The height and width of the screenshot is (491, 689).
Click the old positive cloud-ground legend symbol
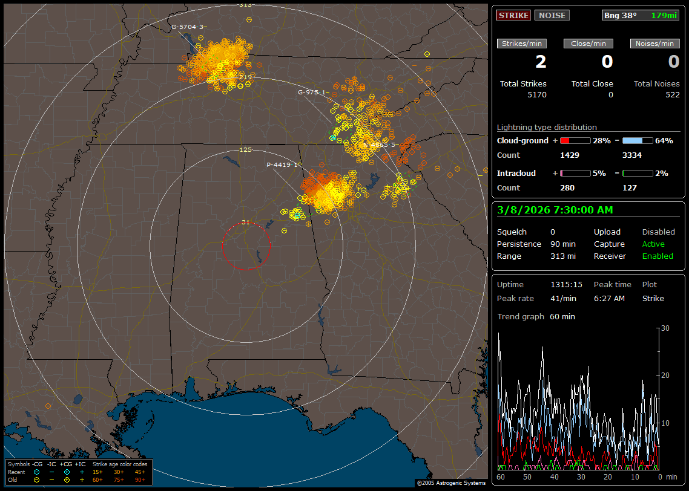(67, 480)
